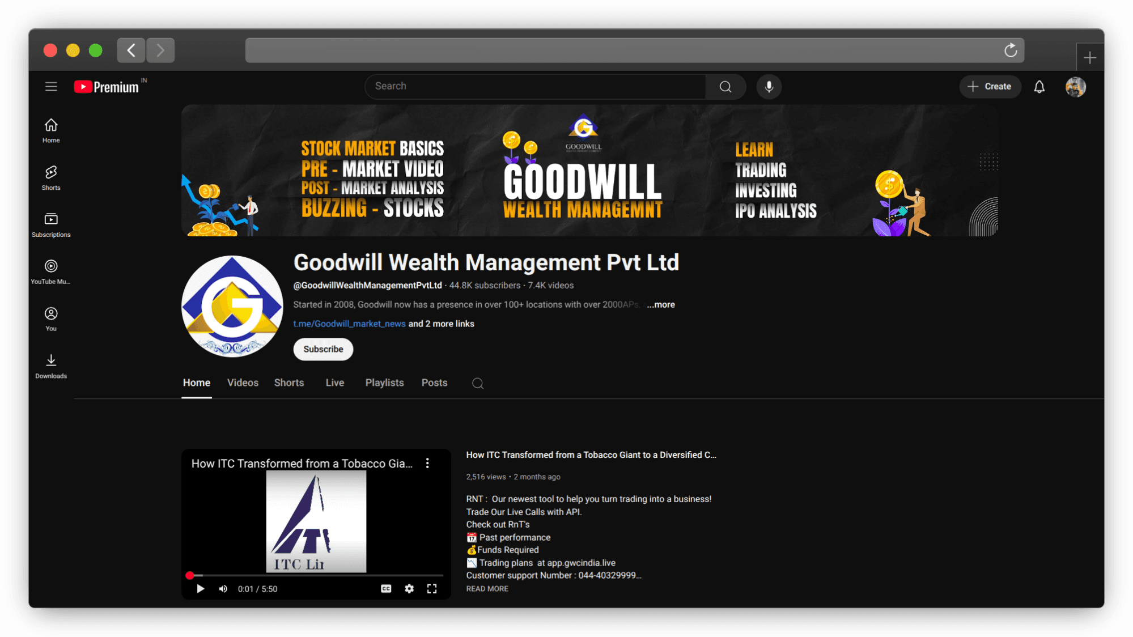The image size is (1133, 637).
Task: Switch to the Playlists tab
Action: [x=384, y=383]
